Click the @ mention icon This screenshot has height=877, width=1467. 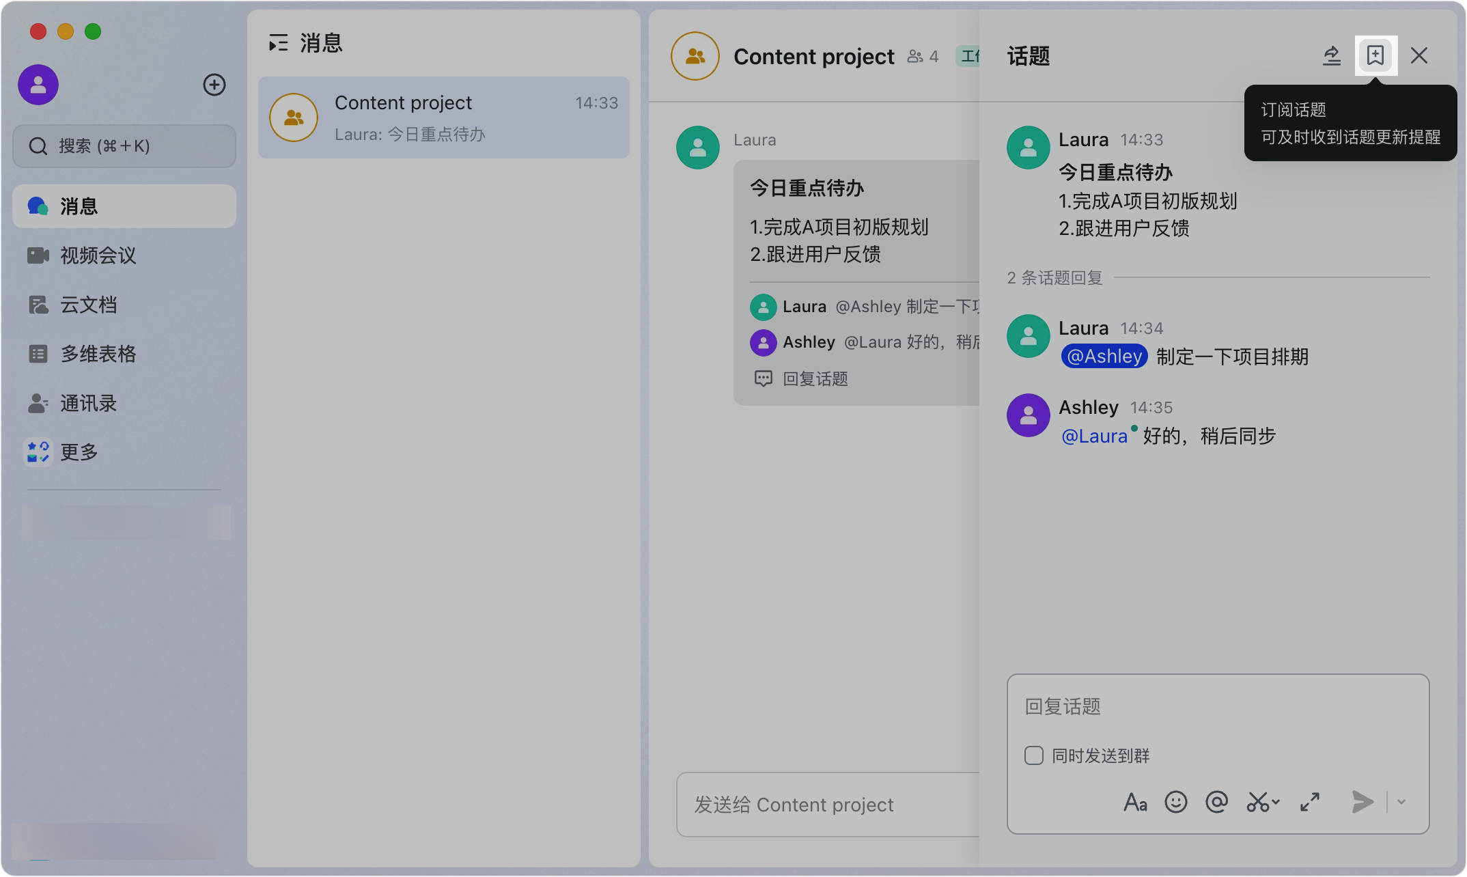click(x=1217, y=802)
